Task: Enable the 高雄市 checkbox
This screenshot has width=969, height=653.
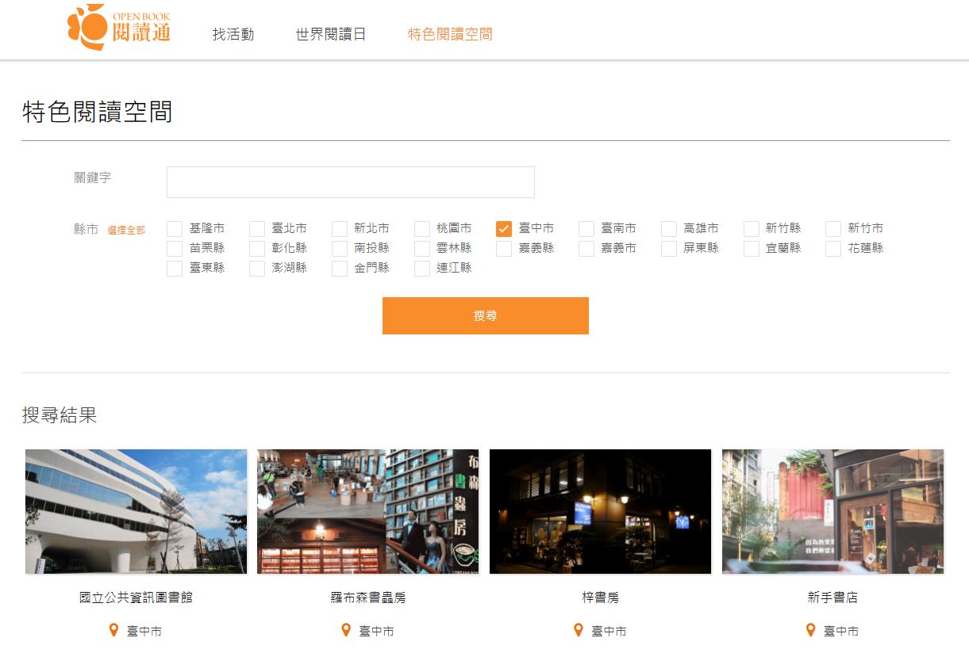Action: [x=669, y=229]
